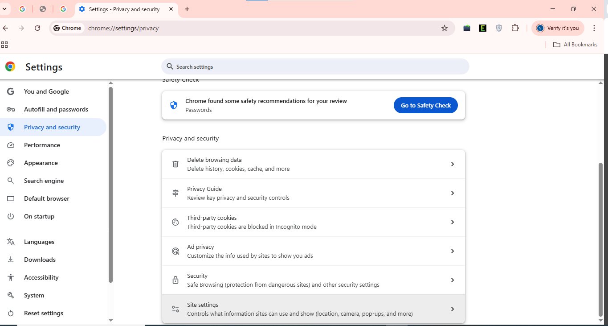Viewport: 608px width, 326px height.
Task: Click the Performance gauge icon
Action: point(11,145)
